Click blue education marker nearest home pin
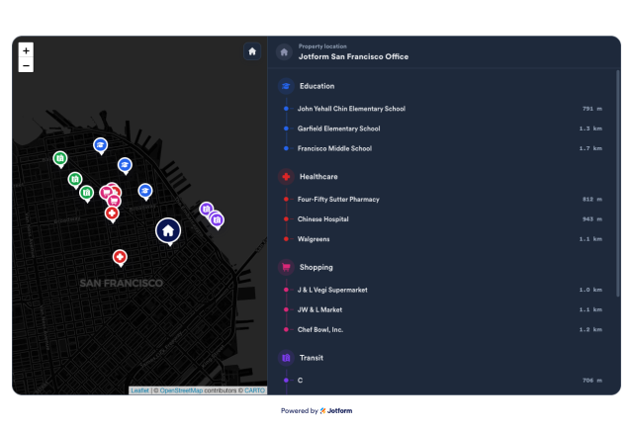 [145, 191]
